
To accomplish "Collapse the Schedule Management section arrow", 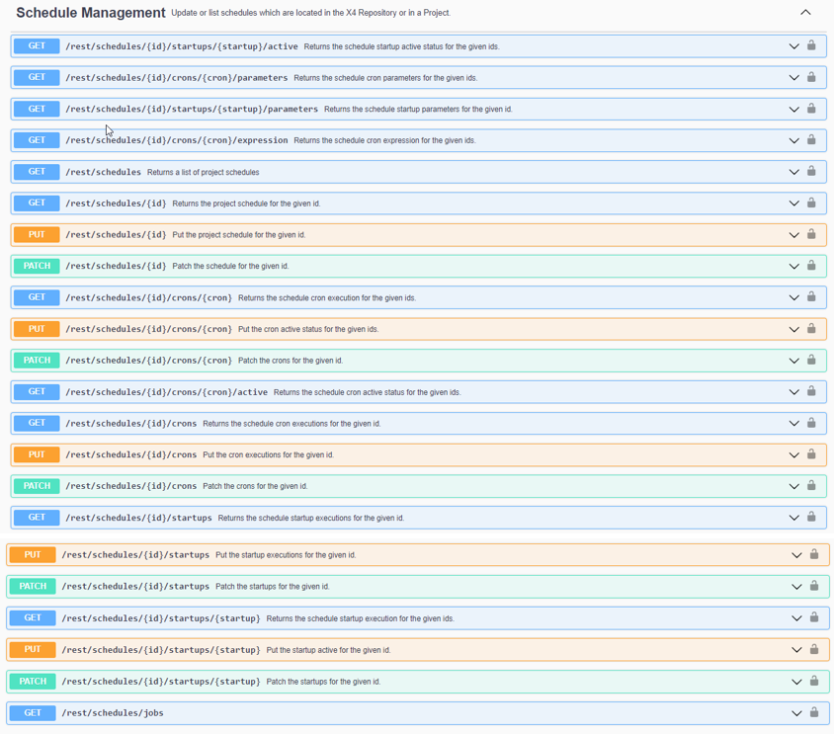I will pos(805,13).
